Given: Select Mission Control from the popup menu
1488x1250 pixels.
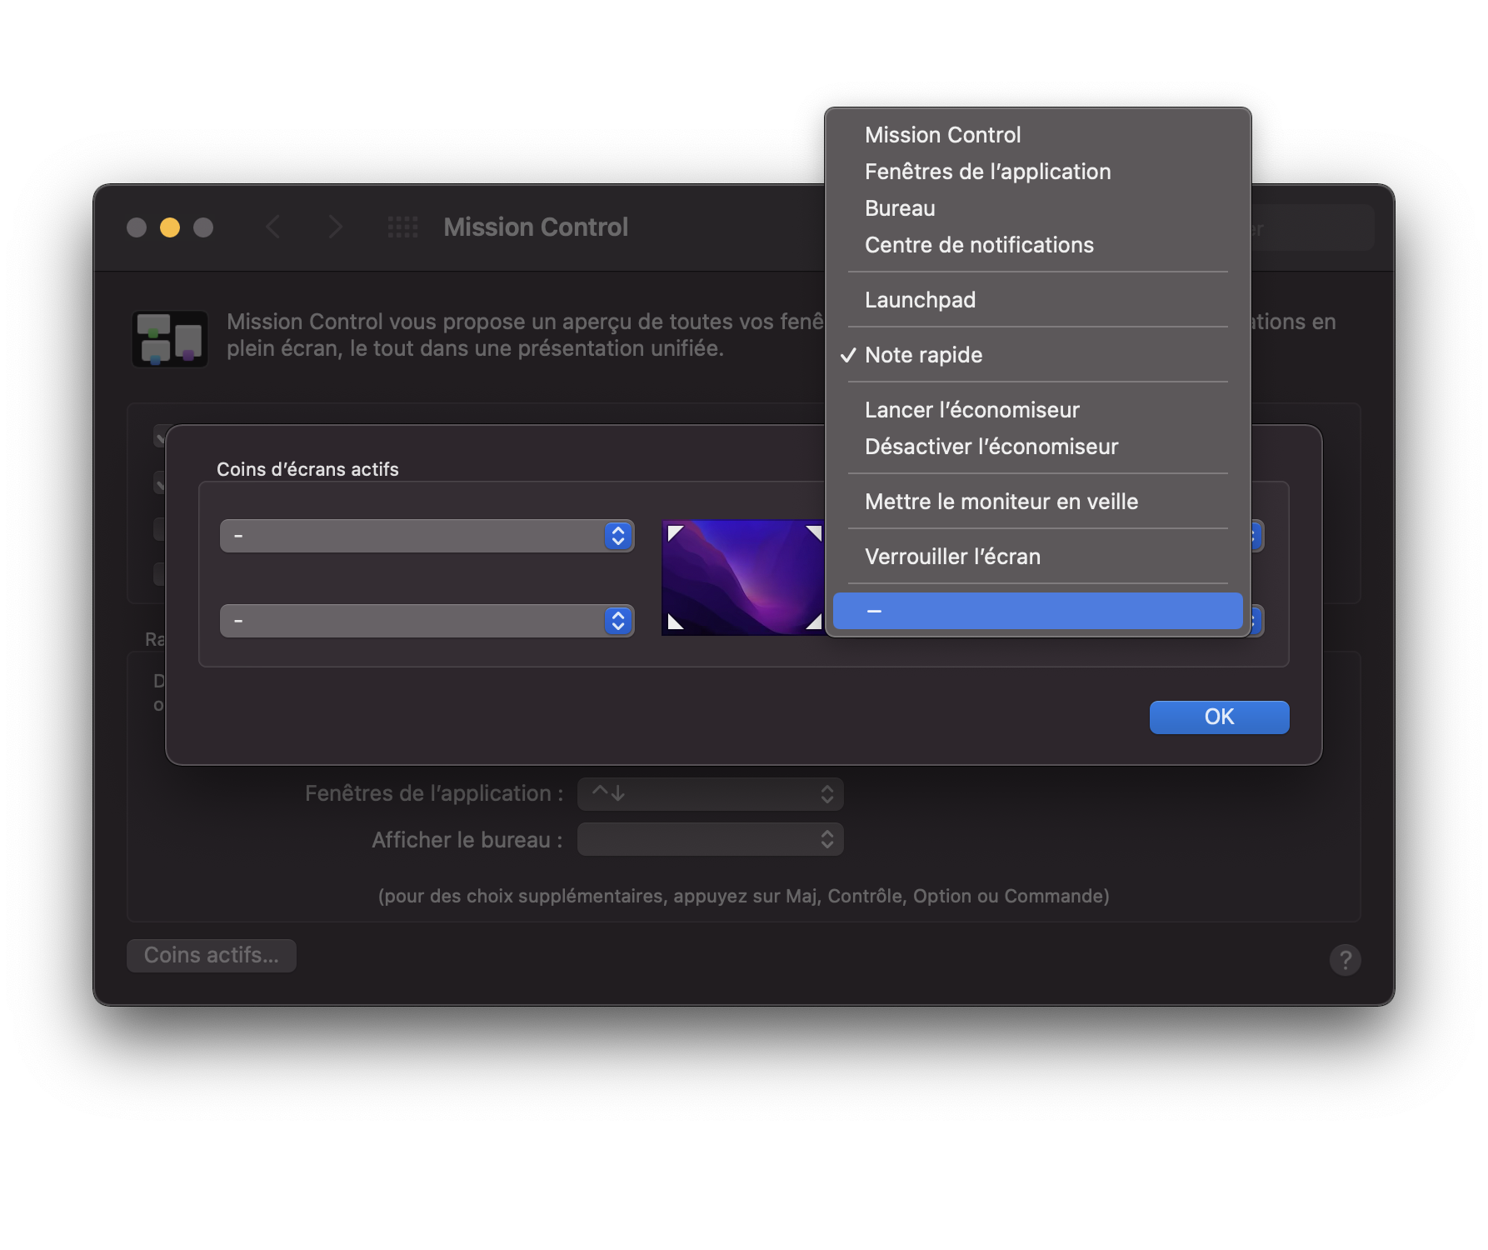Looking at the screenshot, I should [1037, 135].
